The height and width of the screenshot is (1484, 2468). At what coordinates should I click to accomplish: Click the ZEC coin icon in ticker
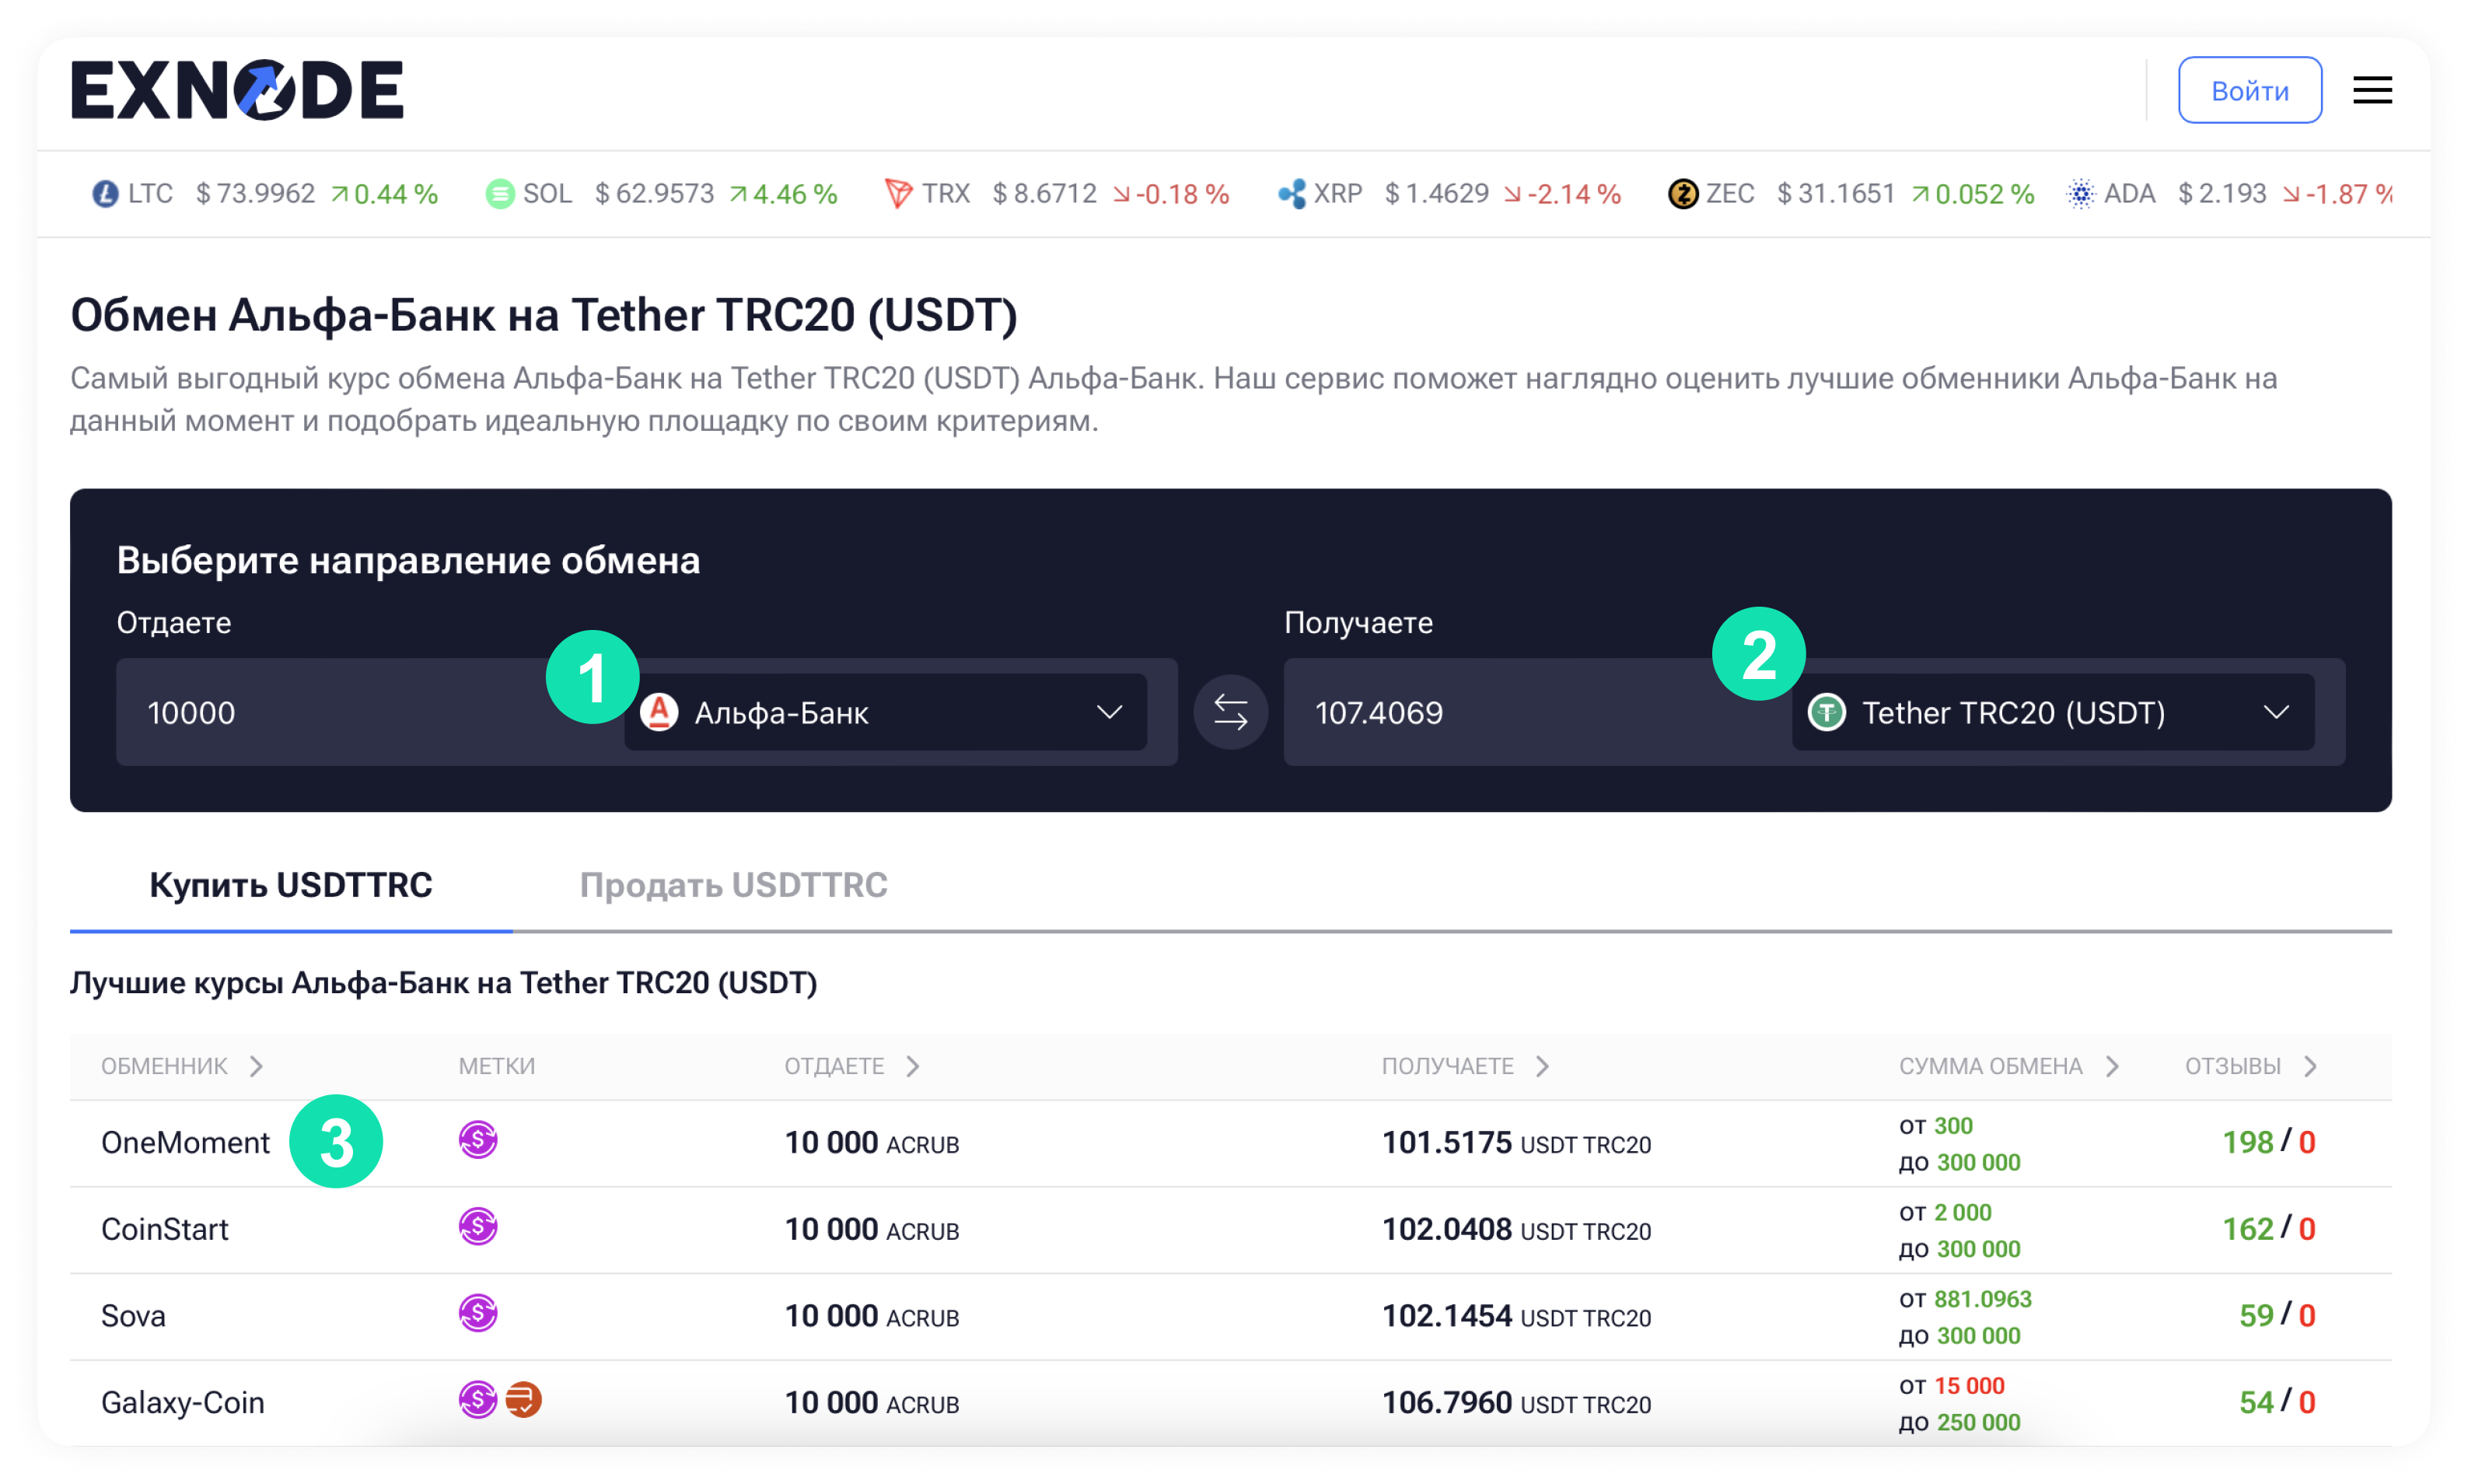1683,193
